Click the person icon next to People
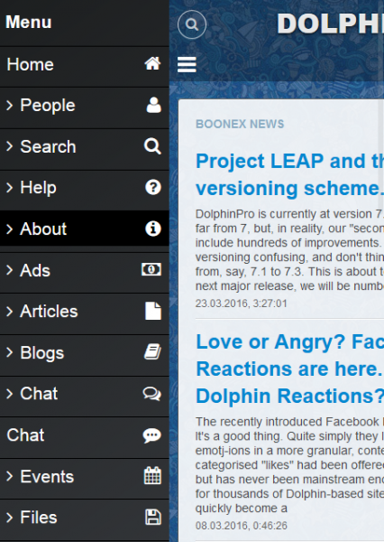 pos(153,105)
